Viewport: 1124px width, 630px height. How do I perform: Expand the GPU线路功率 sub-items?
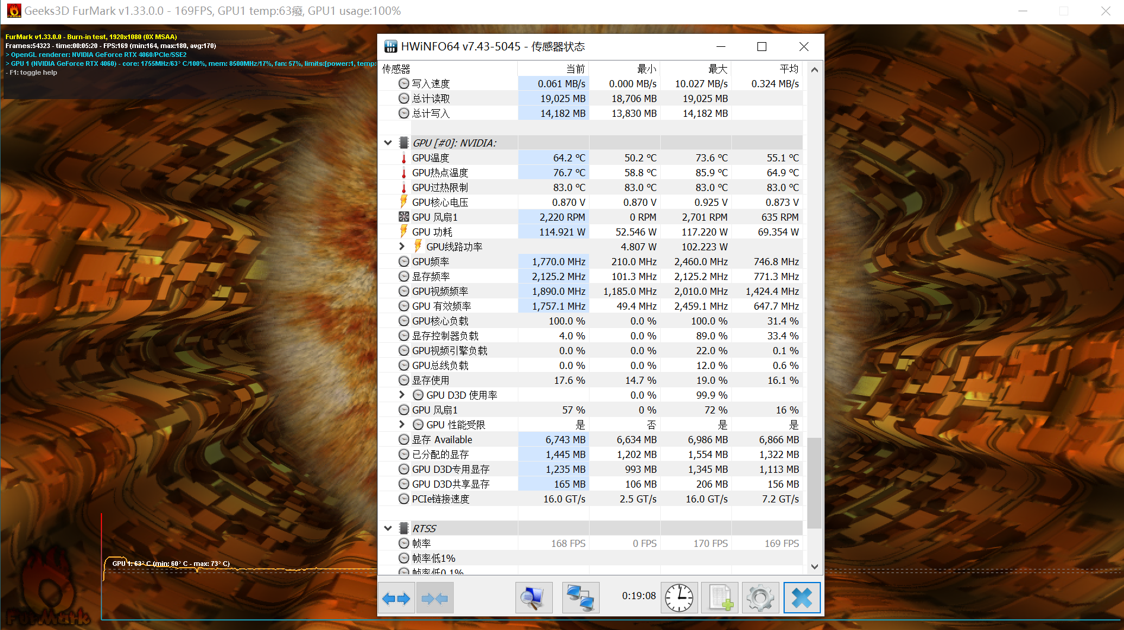(x=402, y=246)
